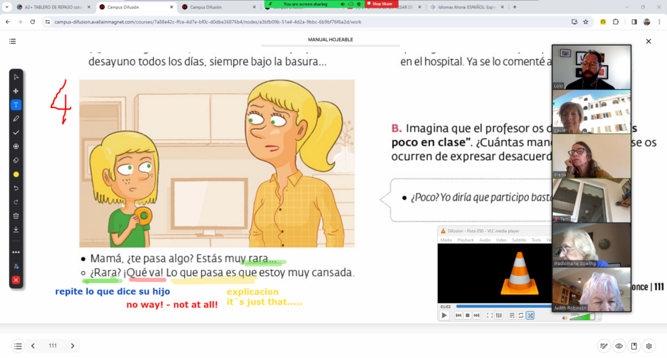Open the table of contents hamburger menu

(x=12, y=41)
